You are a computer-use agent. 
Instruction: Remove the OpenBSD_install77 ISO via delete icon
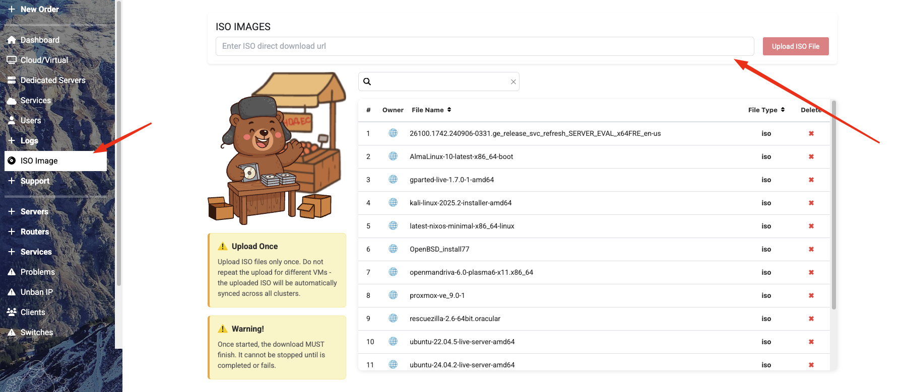811,249
